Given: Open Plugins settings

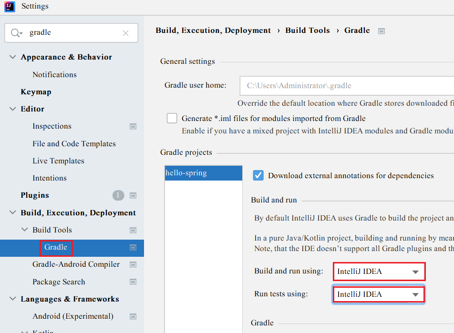Looking at the screenshot, I should point(35,195).
